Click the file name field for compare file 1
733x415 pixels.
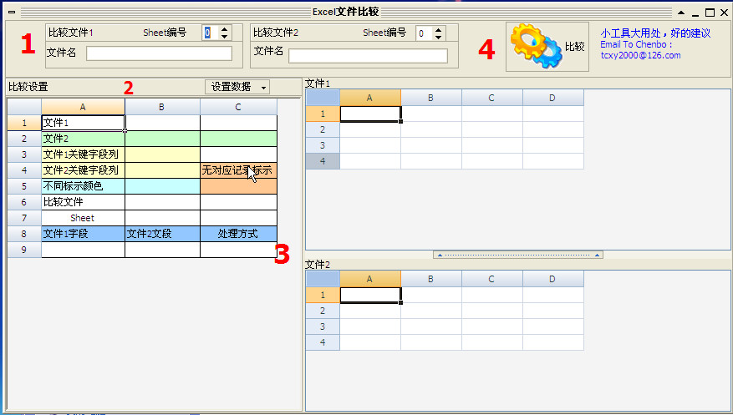click(x=159, y=53)
